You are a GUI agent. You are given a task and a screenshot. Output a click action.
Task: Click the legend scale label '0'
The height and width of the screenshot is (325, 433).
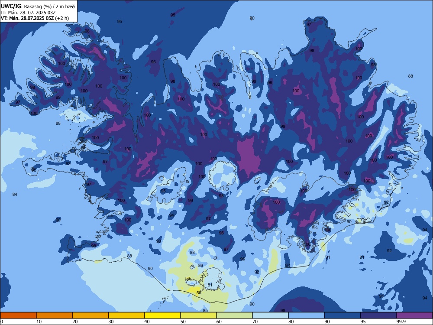pyautogui.click(x=2, y=322)
